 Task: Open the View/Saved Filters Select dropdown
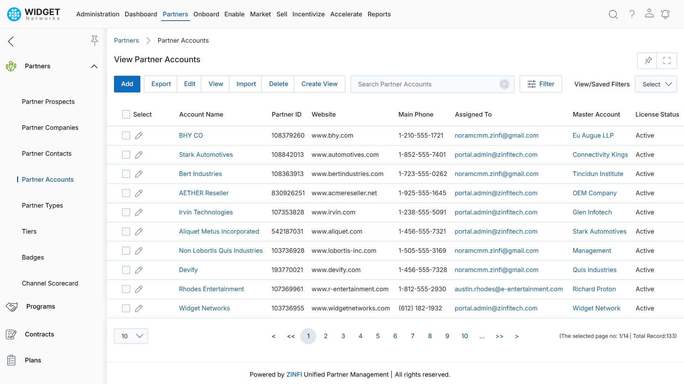(656, 84)
